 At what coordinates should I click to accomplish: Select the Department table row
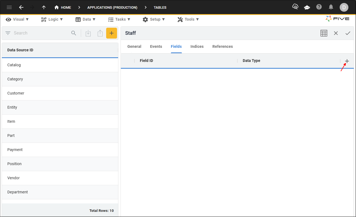[60, 192]
